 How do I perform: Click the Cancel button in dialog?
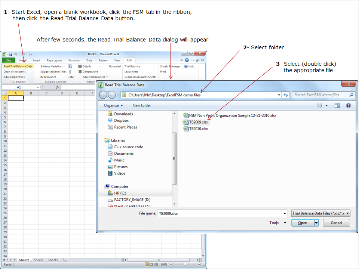pyautogui.click(x=336, y=223)
